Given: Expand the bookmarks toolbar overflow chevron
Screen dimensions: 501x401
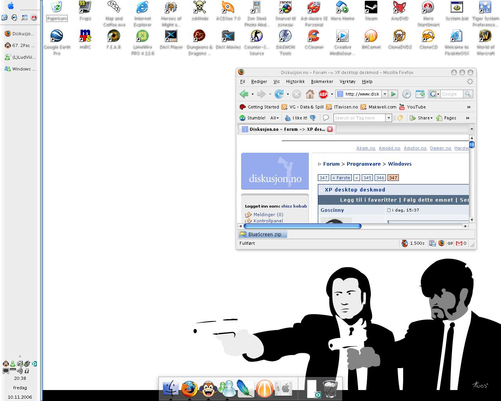Looking at the screenshot, I should point(469,107).
